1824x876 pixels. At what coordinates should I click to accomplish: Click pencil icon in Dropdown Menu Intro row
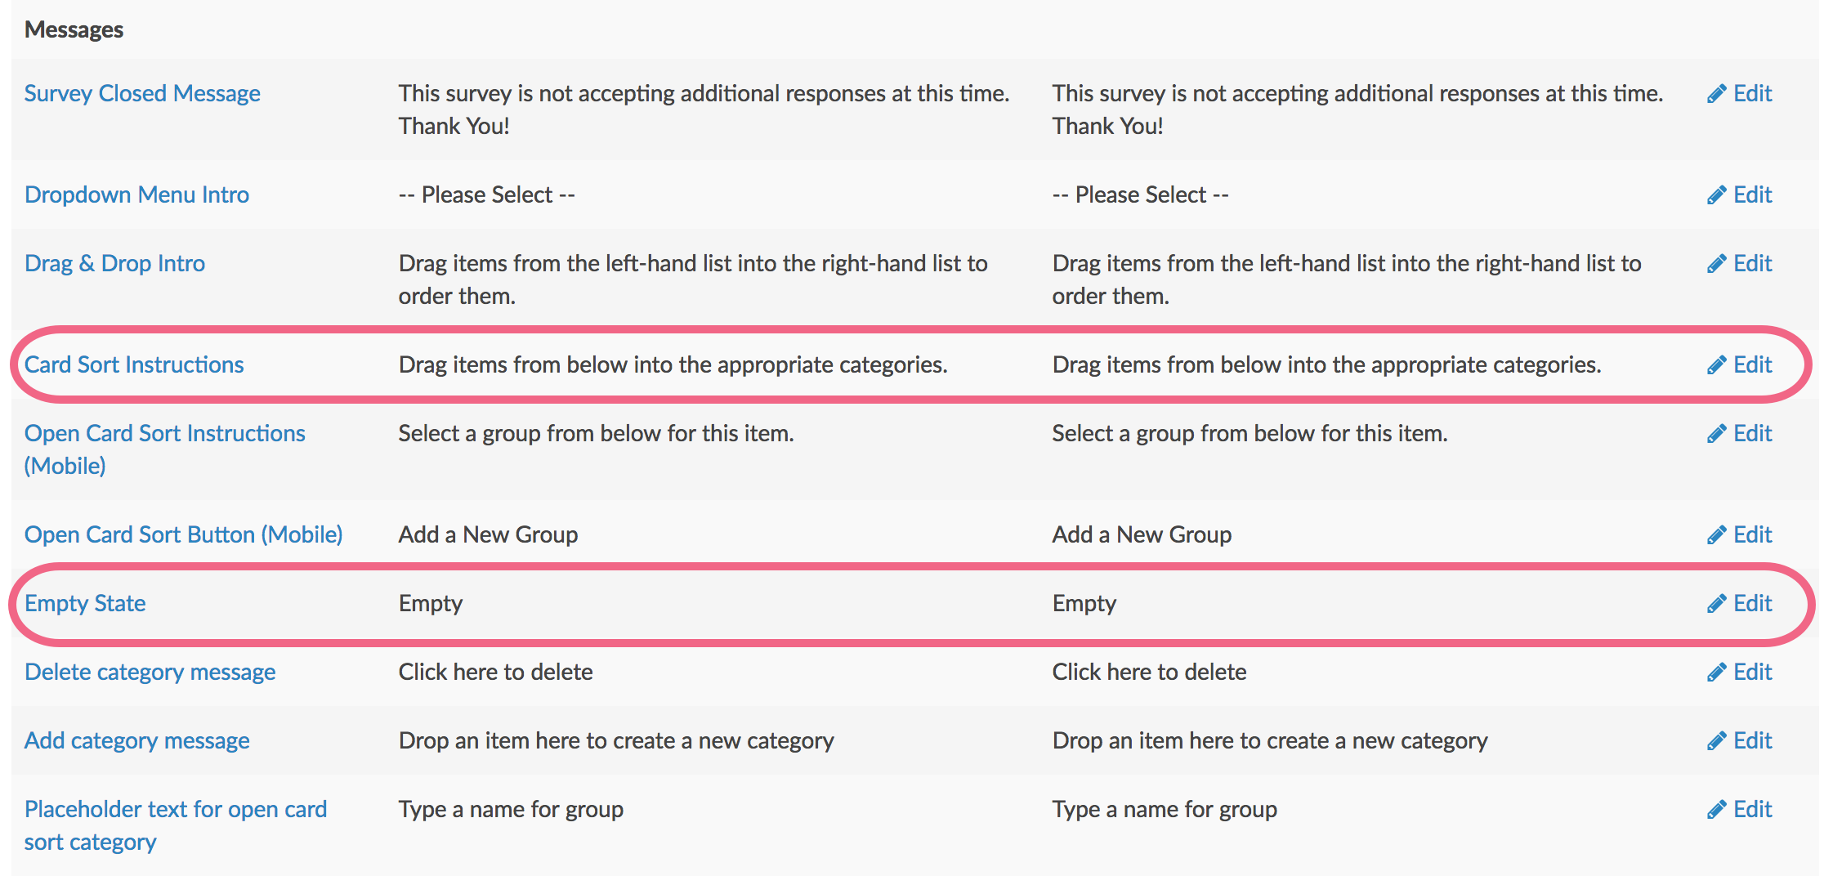point(1716,195)
